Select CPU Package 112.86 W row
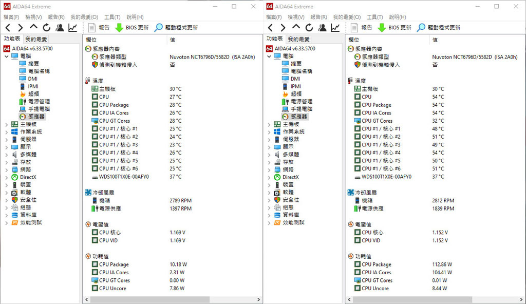The height and width of the screenshot is (304, 526). click(x=403, y=264)
